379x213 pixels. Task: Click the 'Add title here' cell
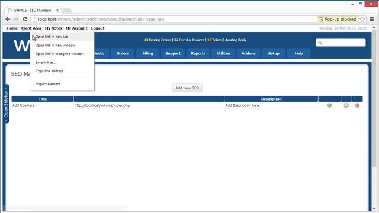24,105
